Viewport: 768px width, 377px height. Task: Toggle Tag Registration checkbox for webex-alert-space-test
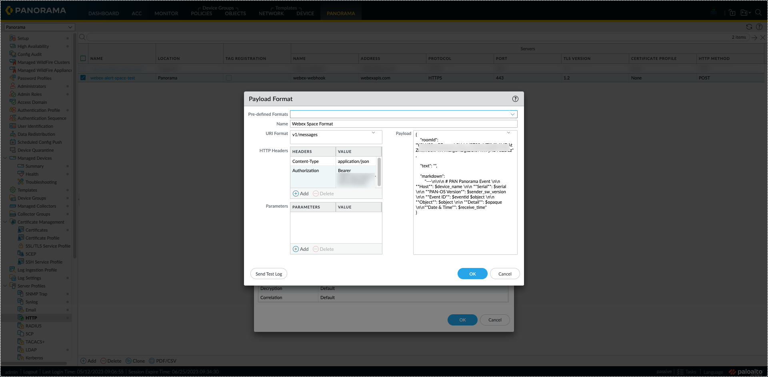(x=229, y=78)
